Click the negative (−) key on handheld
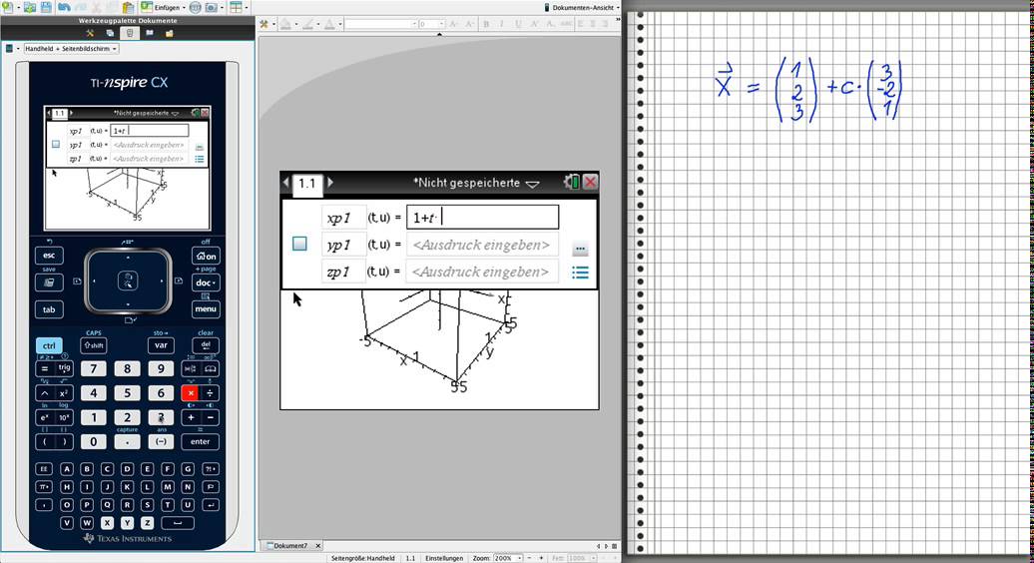Viewport: 1034px width, 563px height. (161, 441)
